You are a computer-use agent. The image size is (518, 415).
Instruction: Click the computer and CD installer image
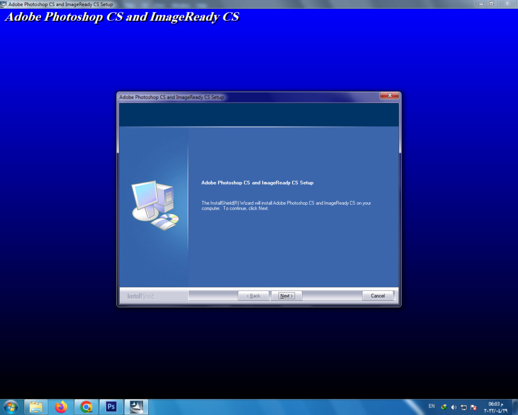[155, 205]
